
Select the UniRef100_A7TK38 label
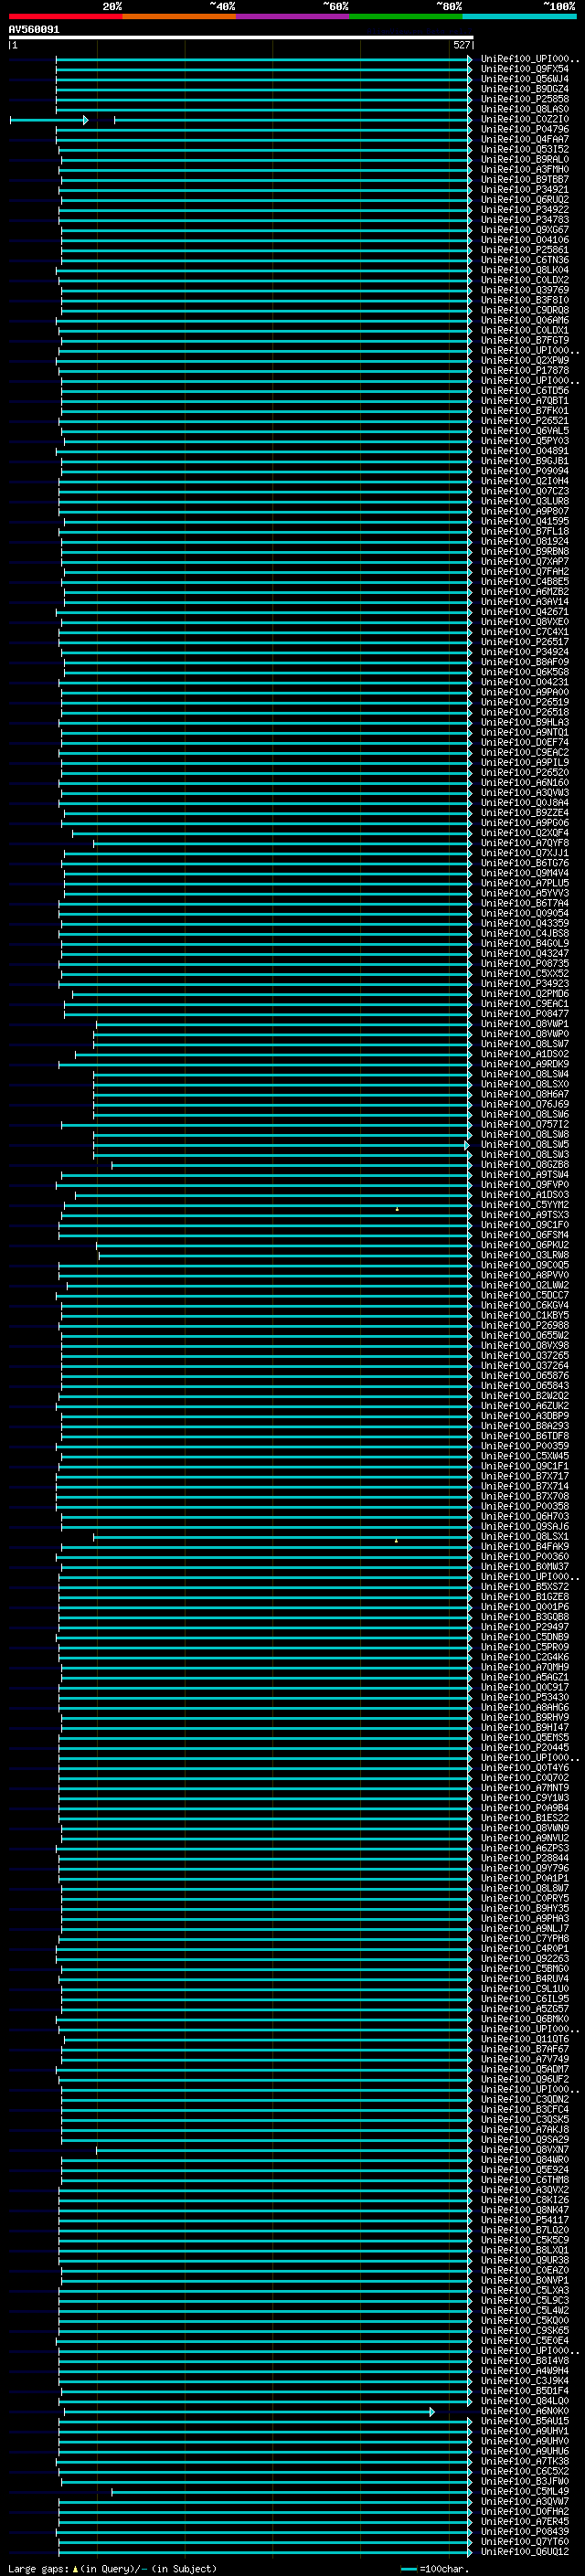(x=524, y=2461)
